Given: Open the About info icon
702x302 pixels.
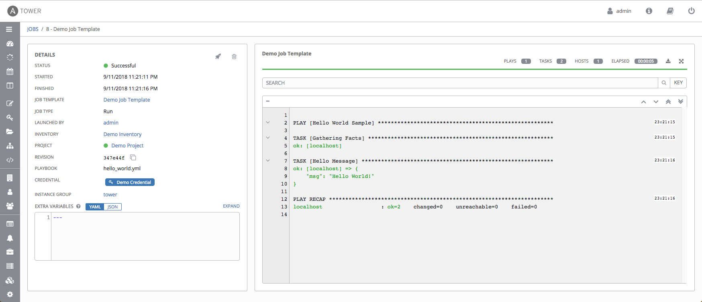Looking at the screenshot, I should [x=649, y=11].
